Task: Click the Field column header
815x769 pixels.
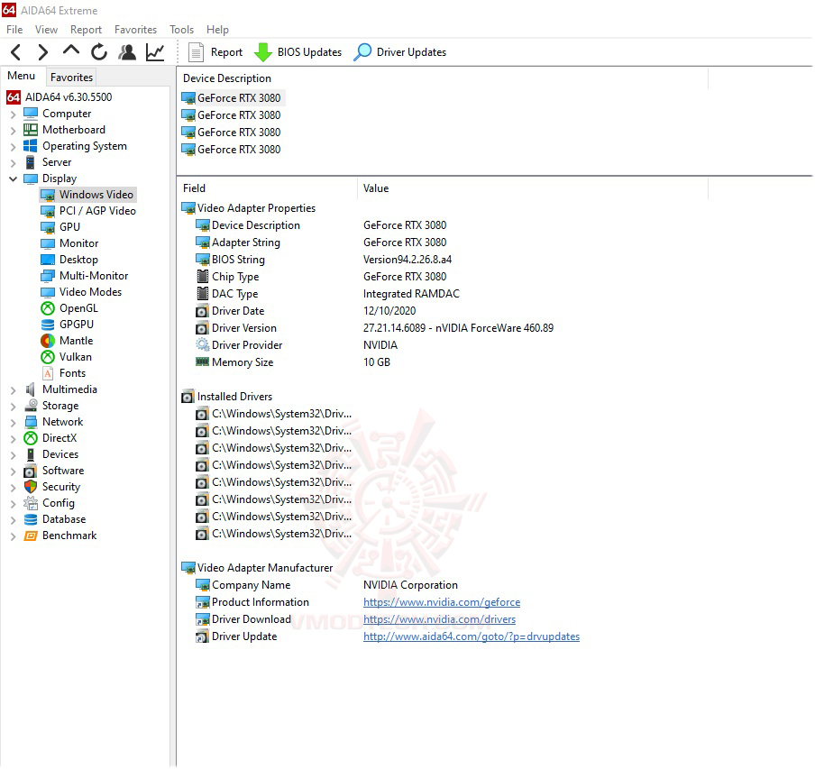Action: [267, 188]
